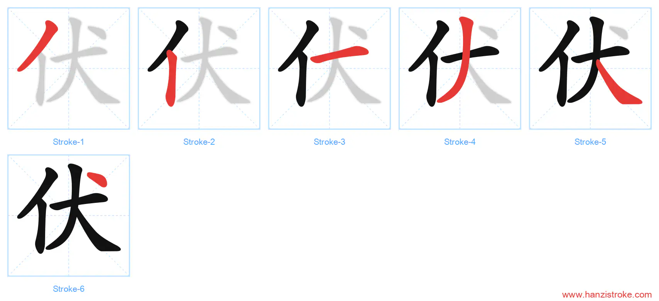The image size is (659, 301).
Task: Click the Stroke-6 character diagram
Action: point(69,216)
